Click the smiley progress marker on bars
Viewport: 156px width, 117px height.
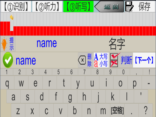(12, 17)
